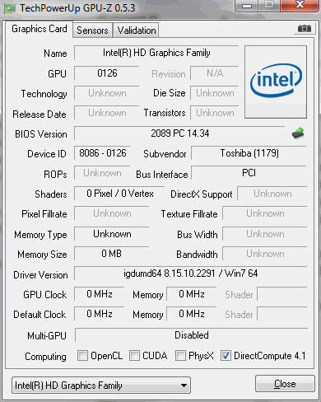Screen dimensions: 321x402
Task: Click the Intel logo image
Action: pyautogui.click(x=276, y=82)
